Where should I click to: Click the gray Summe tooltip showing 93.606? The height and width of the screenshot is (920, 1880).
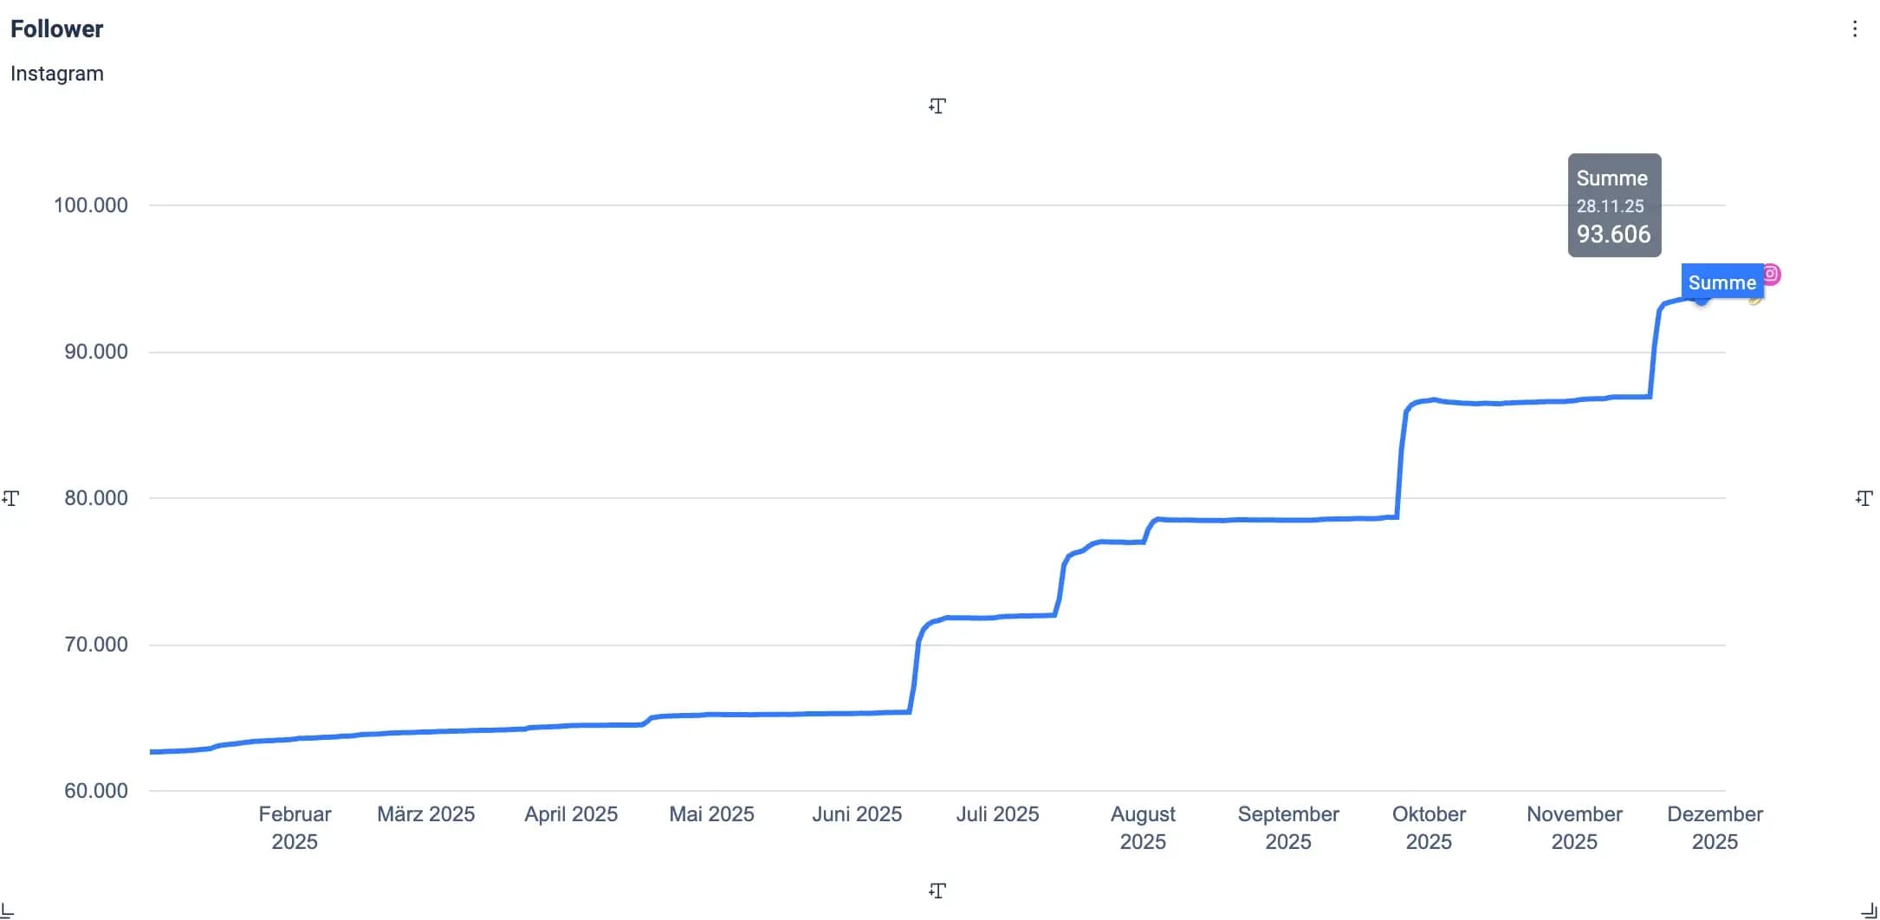1614,205
